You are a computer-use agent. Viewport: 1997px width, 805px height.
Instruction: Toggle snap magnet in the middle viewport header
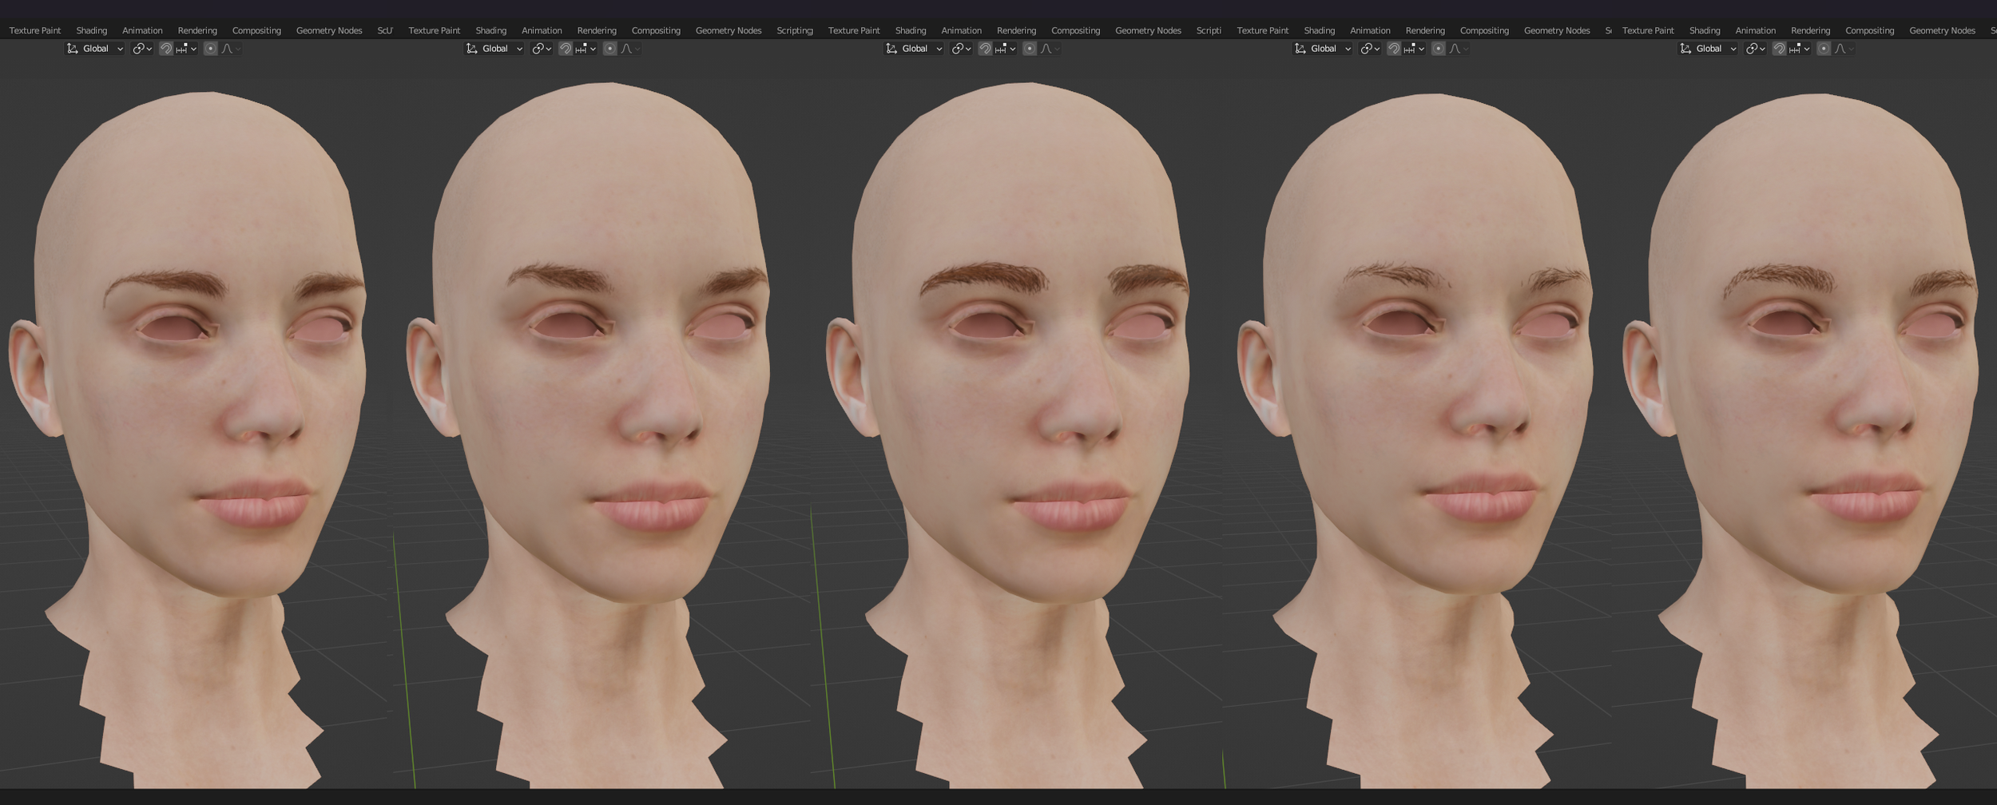(x=985, y=49)
